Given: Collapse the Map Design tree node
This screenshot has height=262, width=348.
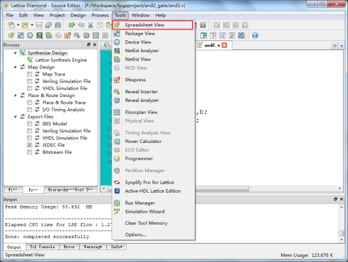Looking at the screenshot, I should 15,67.
